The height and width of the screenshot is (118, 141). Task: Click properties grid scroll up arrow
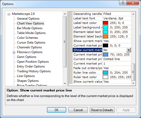(133, 14)
